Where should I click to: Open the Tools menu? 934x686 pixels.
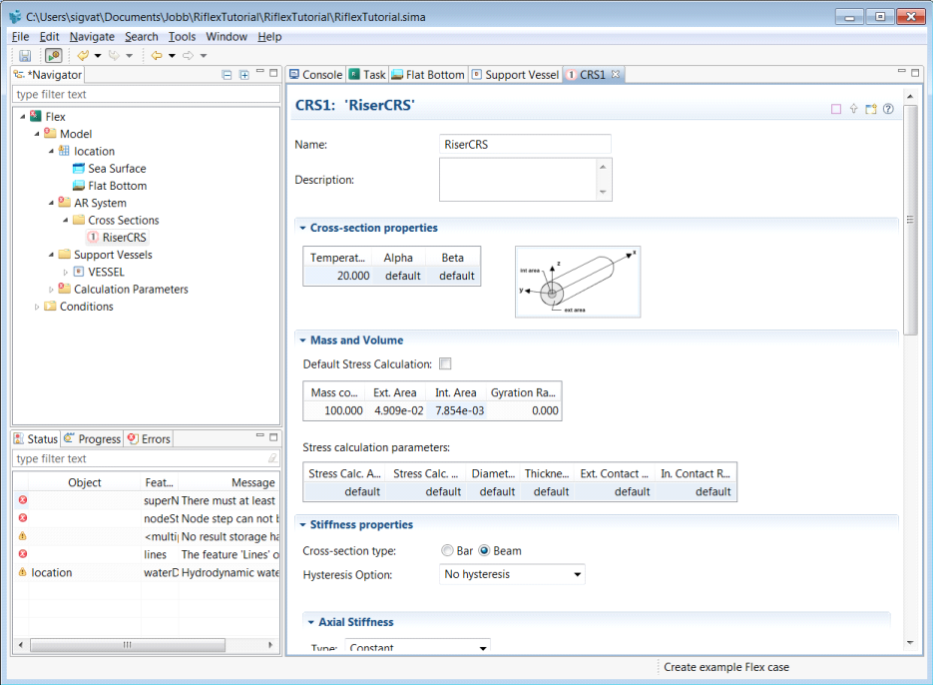(182, 37)
